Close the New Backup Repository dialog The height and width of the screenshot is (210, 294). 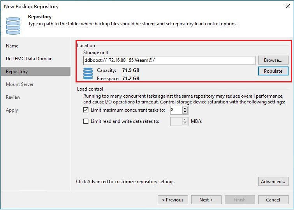pyautogui.click(x=288, y=6)
